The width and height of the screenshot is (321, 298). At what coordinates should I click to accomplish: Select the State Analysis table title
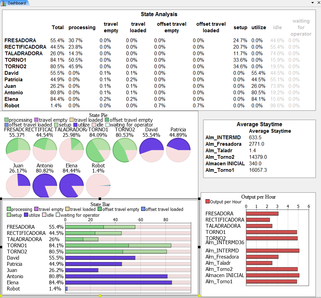point(159,14)
